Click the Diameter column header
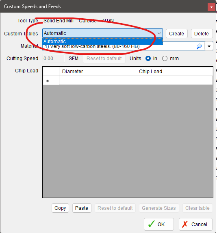The height and width of the screenshot is (233, 217). click(98, 72)
